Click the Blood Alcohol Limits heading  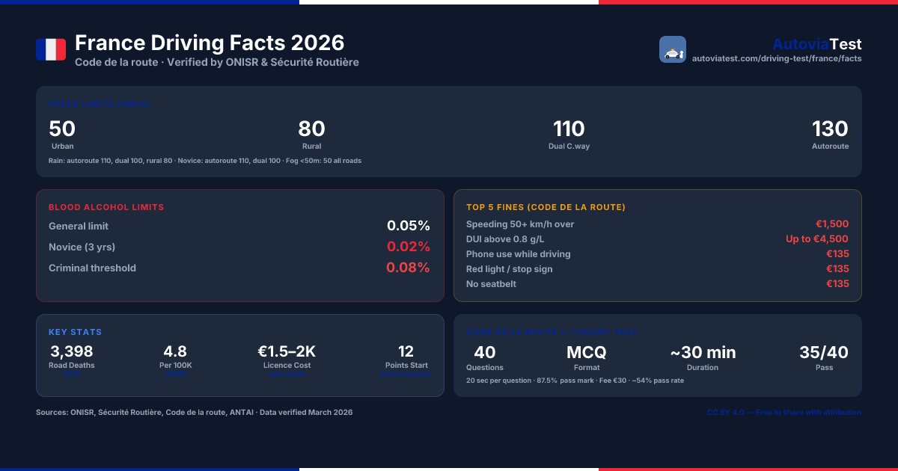coord(106,207)
